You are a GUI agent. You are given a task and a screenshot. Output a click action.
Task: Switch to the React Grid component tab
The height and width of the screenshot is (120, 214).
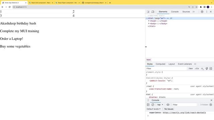(41, 3)
